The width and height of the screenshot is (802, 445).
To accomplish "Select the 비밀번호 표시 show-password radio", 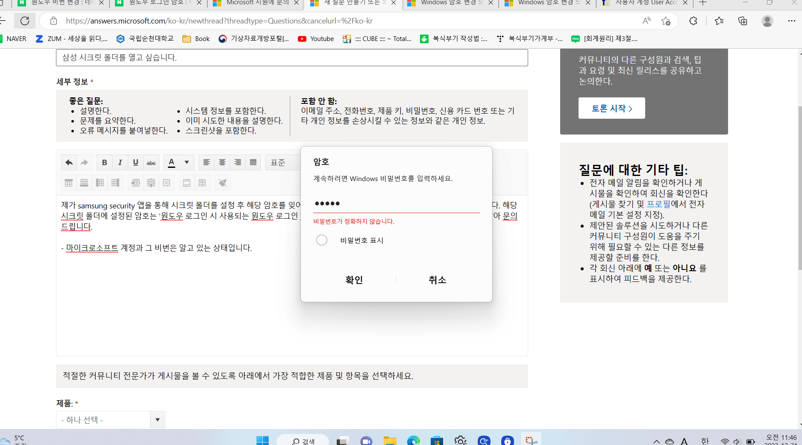I will pos(322,240).
